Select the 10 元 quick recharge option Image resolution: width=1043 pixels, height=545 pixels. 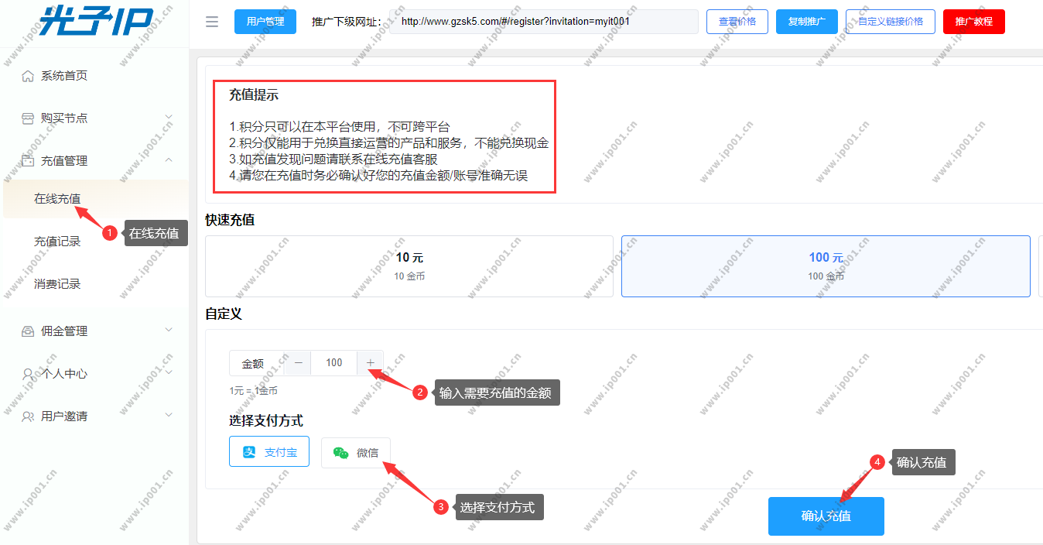click(x=409, y=266)
